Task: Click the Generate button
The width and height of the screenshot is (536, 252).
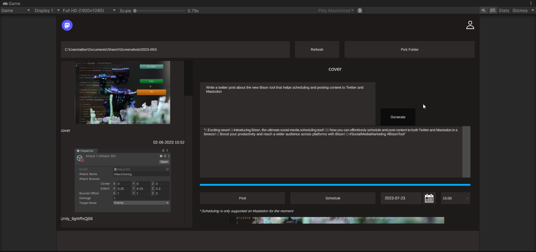Action: click(x=398, y=117)
